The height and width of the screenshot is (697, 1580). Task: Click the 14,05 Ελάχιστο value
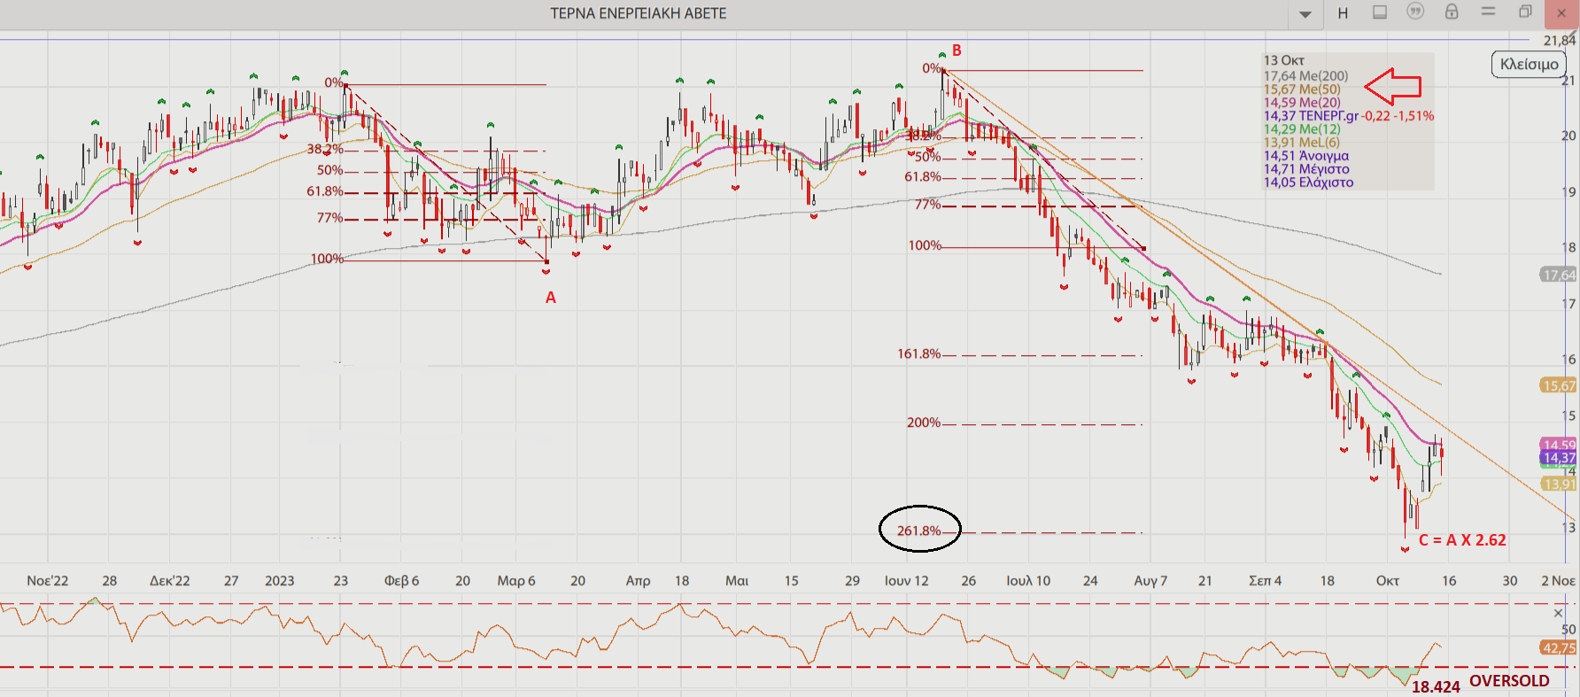1308,182
